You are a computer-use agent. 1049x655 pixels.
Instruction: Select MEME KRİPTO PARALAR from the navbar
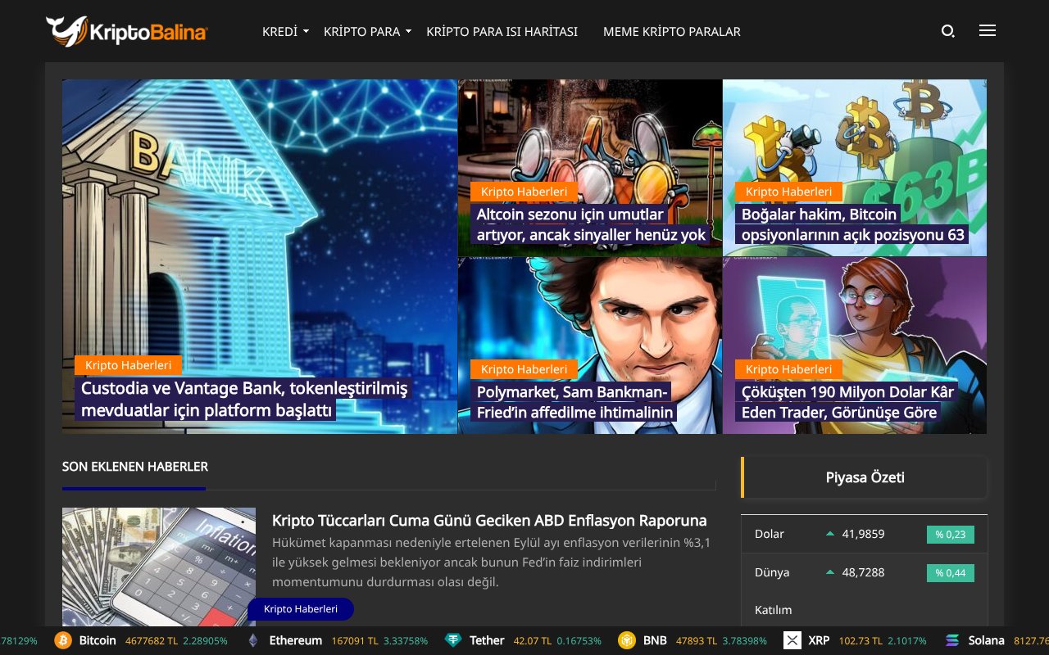(672, 31)
